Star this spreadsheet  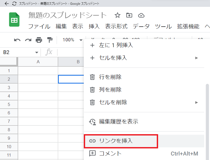[118, 15]
